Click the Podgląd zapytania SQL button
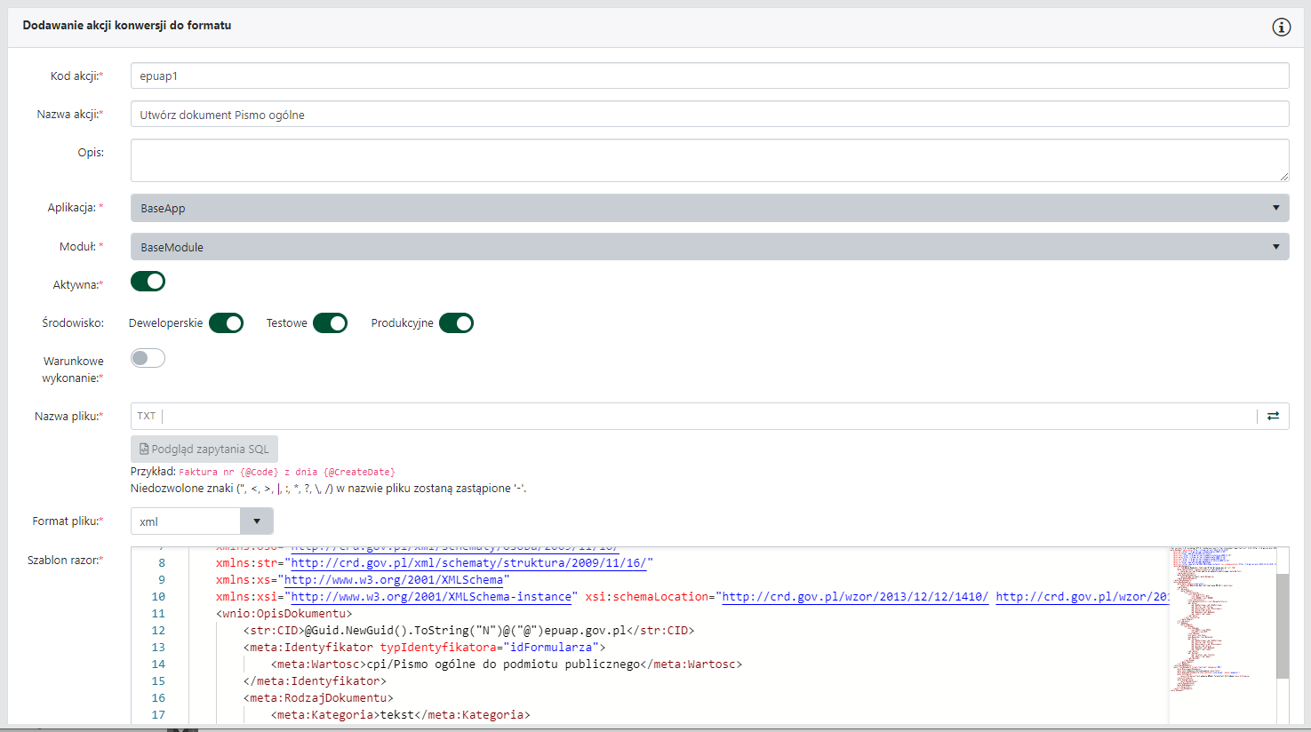 pos(204,450)
